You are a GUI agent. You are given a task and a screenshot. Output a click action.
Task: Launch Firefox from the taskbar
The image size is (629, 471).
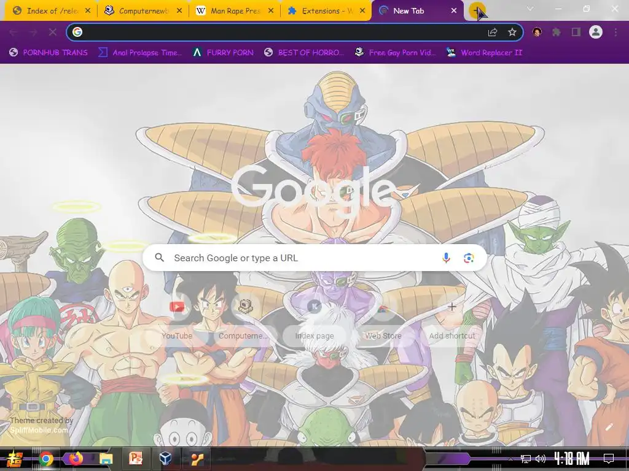(x=76, y=459)
